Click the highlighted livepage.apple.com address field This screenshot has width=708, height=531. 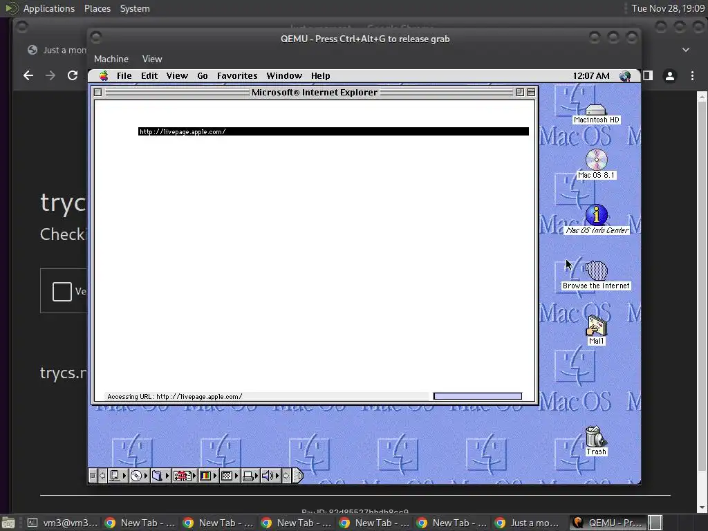tap(333, 131)
